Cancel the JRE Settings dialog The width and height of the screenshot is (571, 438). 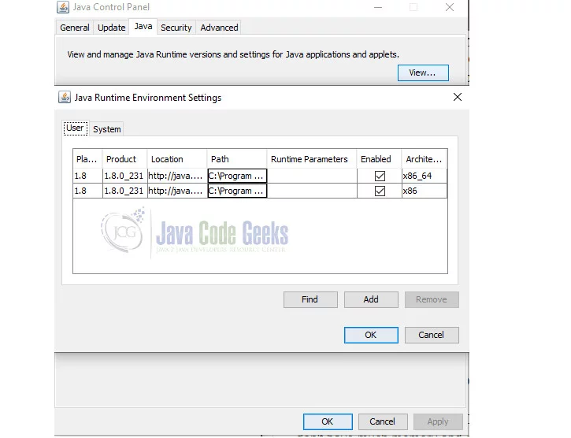[432, 335]
